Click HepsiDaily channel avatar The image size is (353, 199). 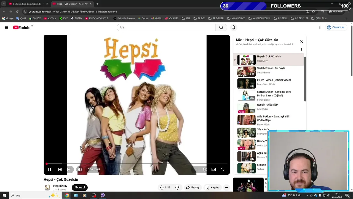(x=47, y=187)
